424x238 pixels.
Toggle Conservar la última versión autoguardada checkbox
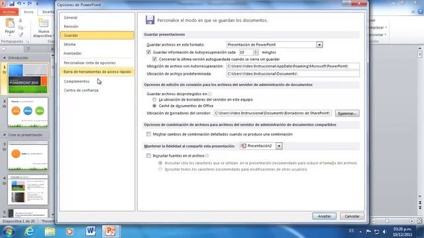click(154, 59)
